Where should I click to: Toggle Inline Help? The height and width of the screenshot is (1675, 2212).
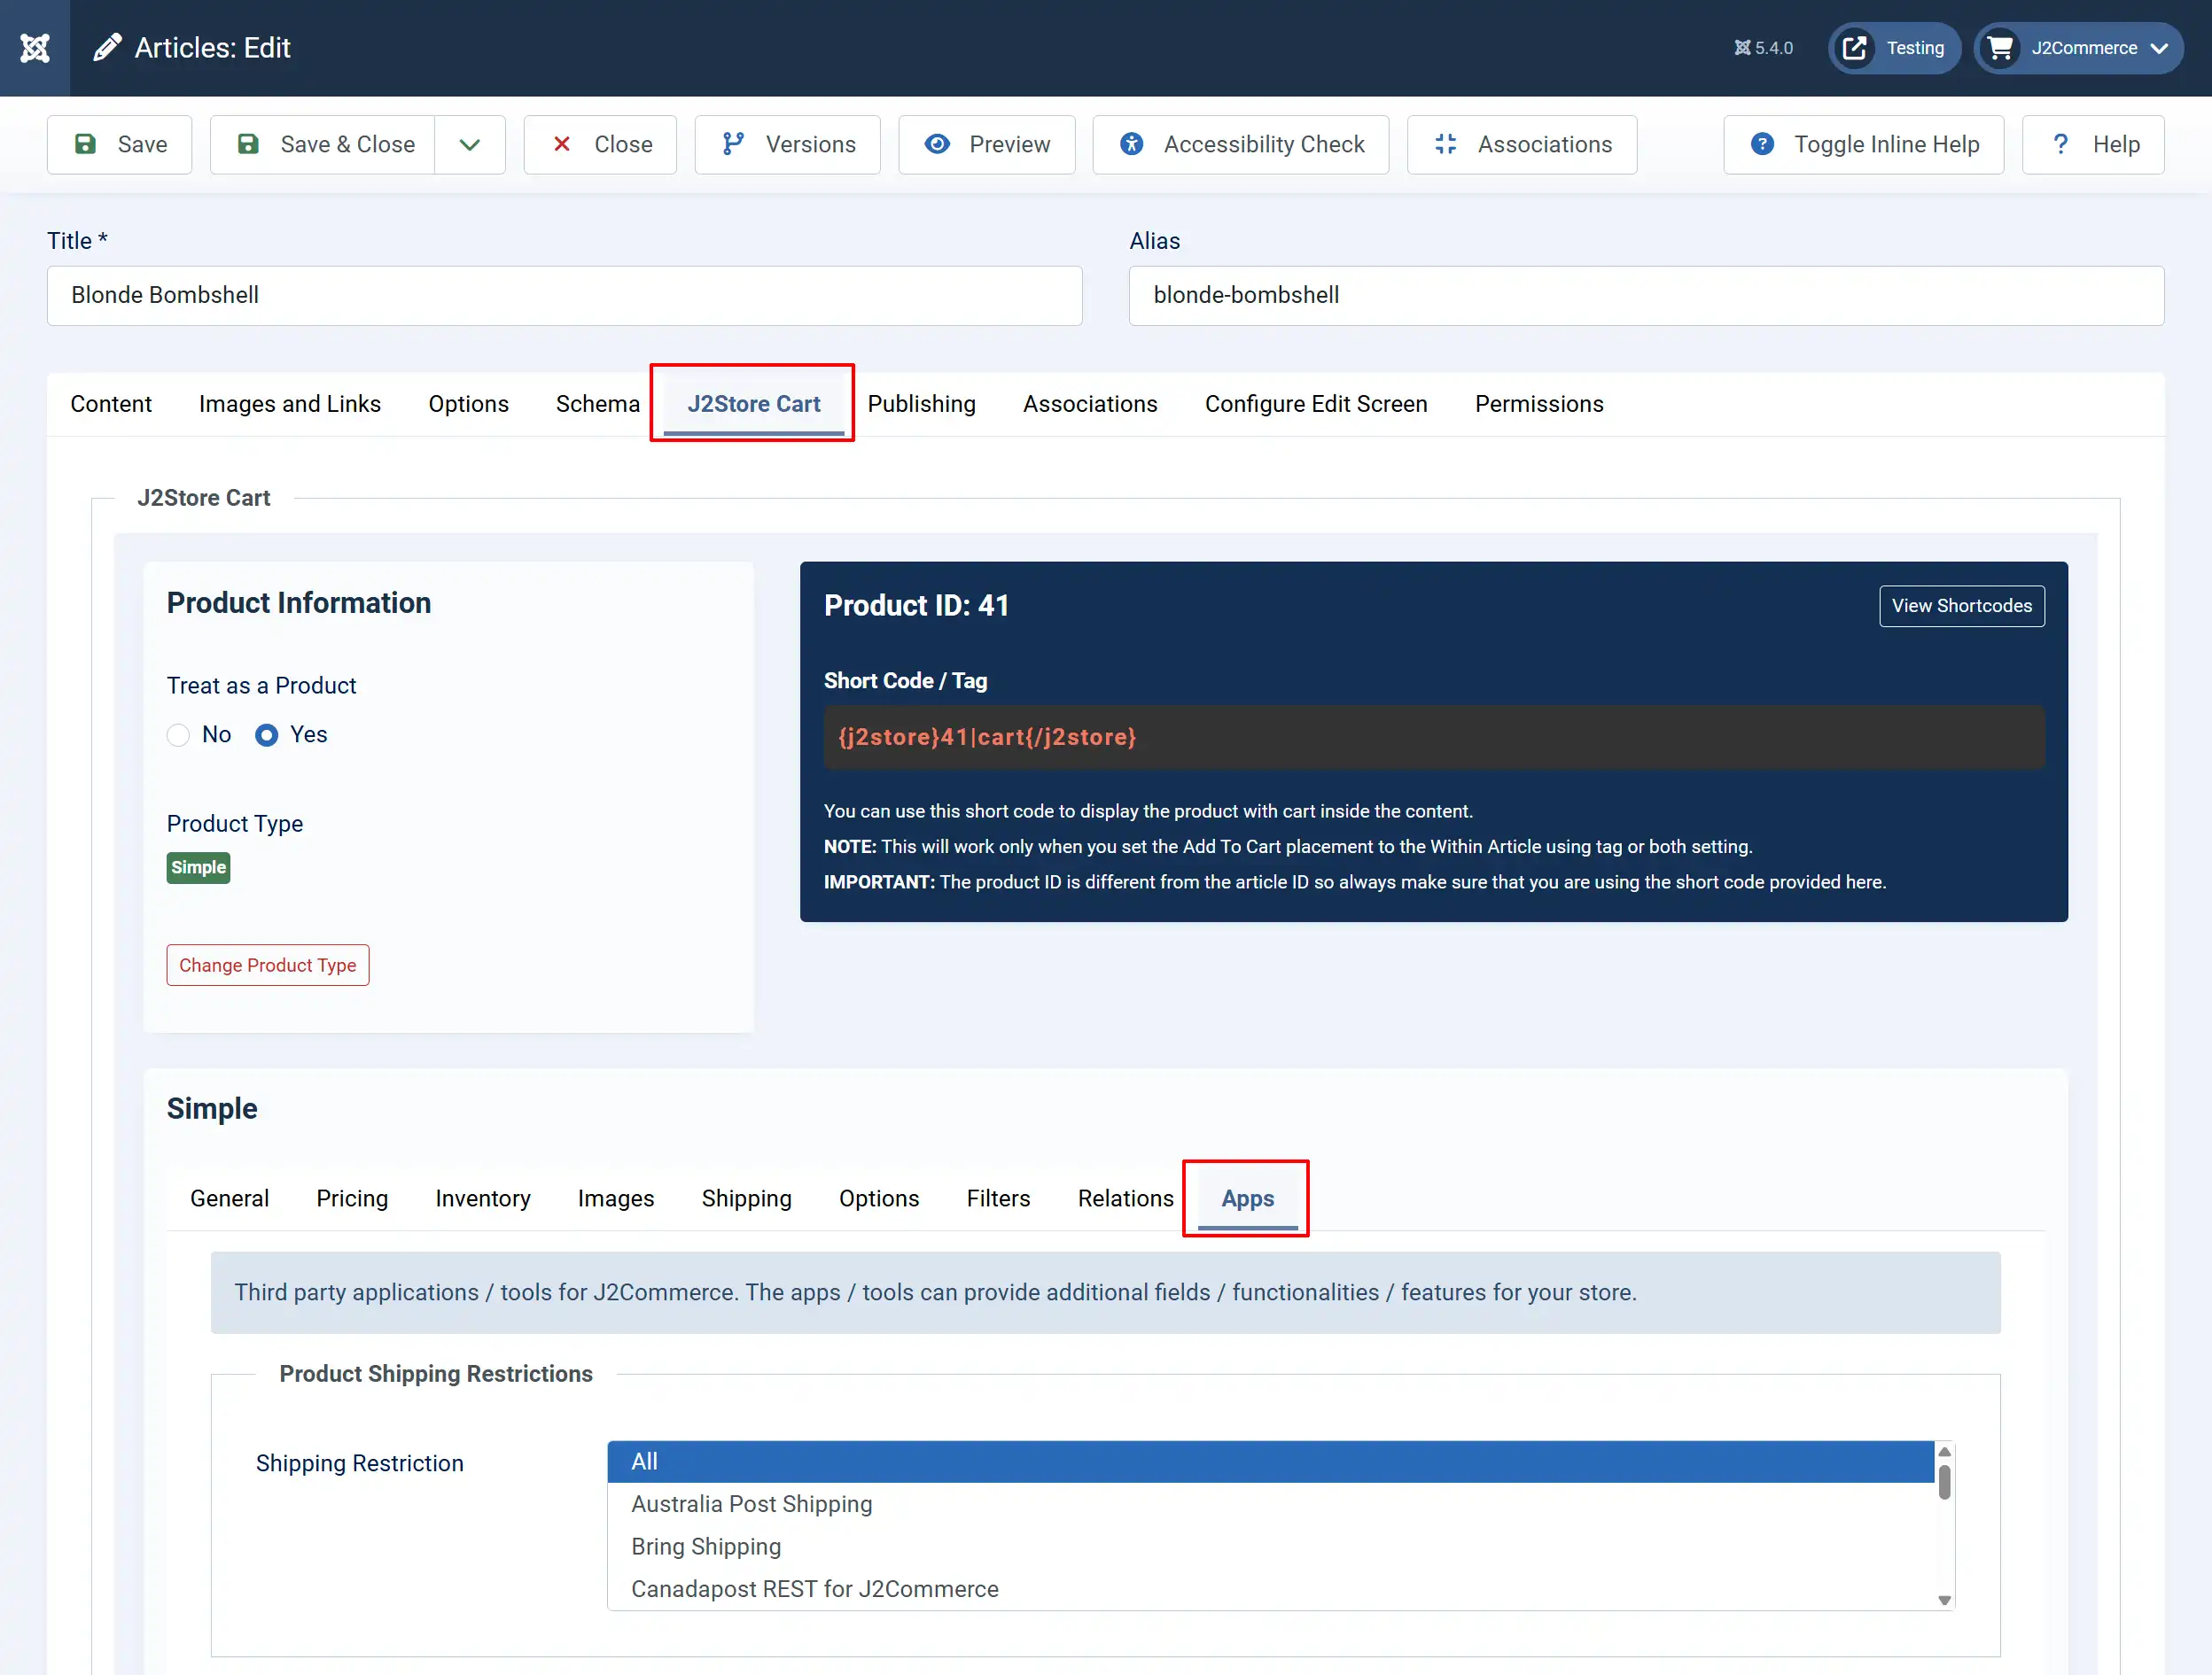coord(1863,143)
